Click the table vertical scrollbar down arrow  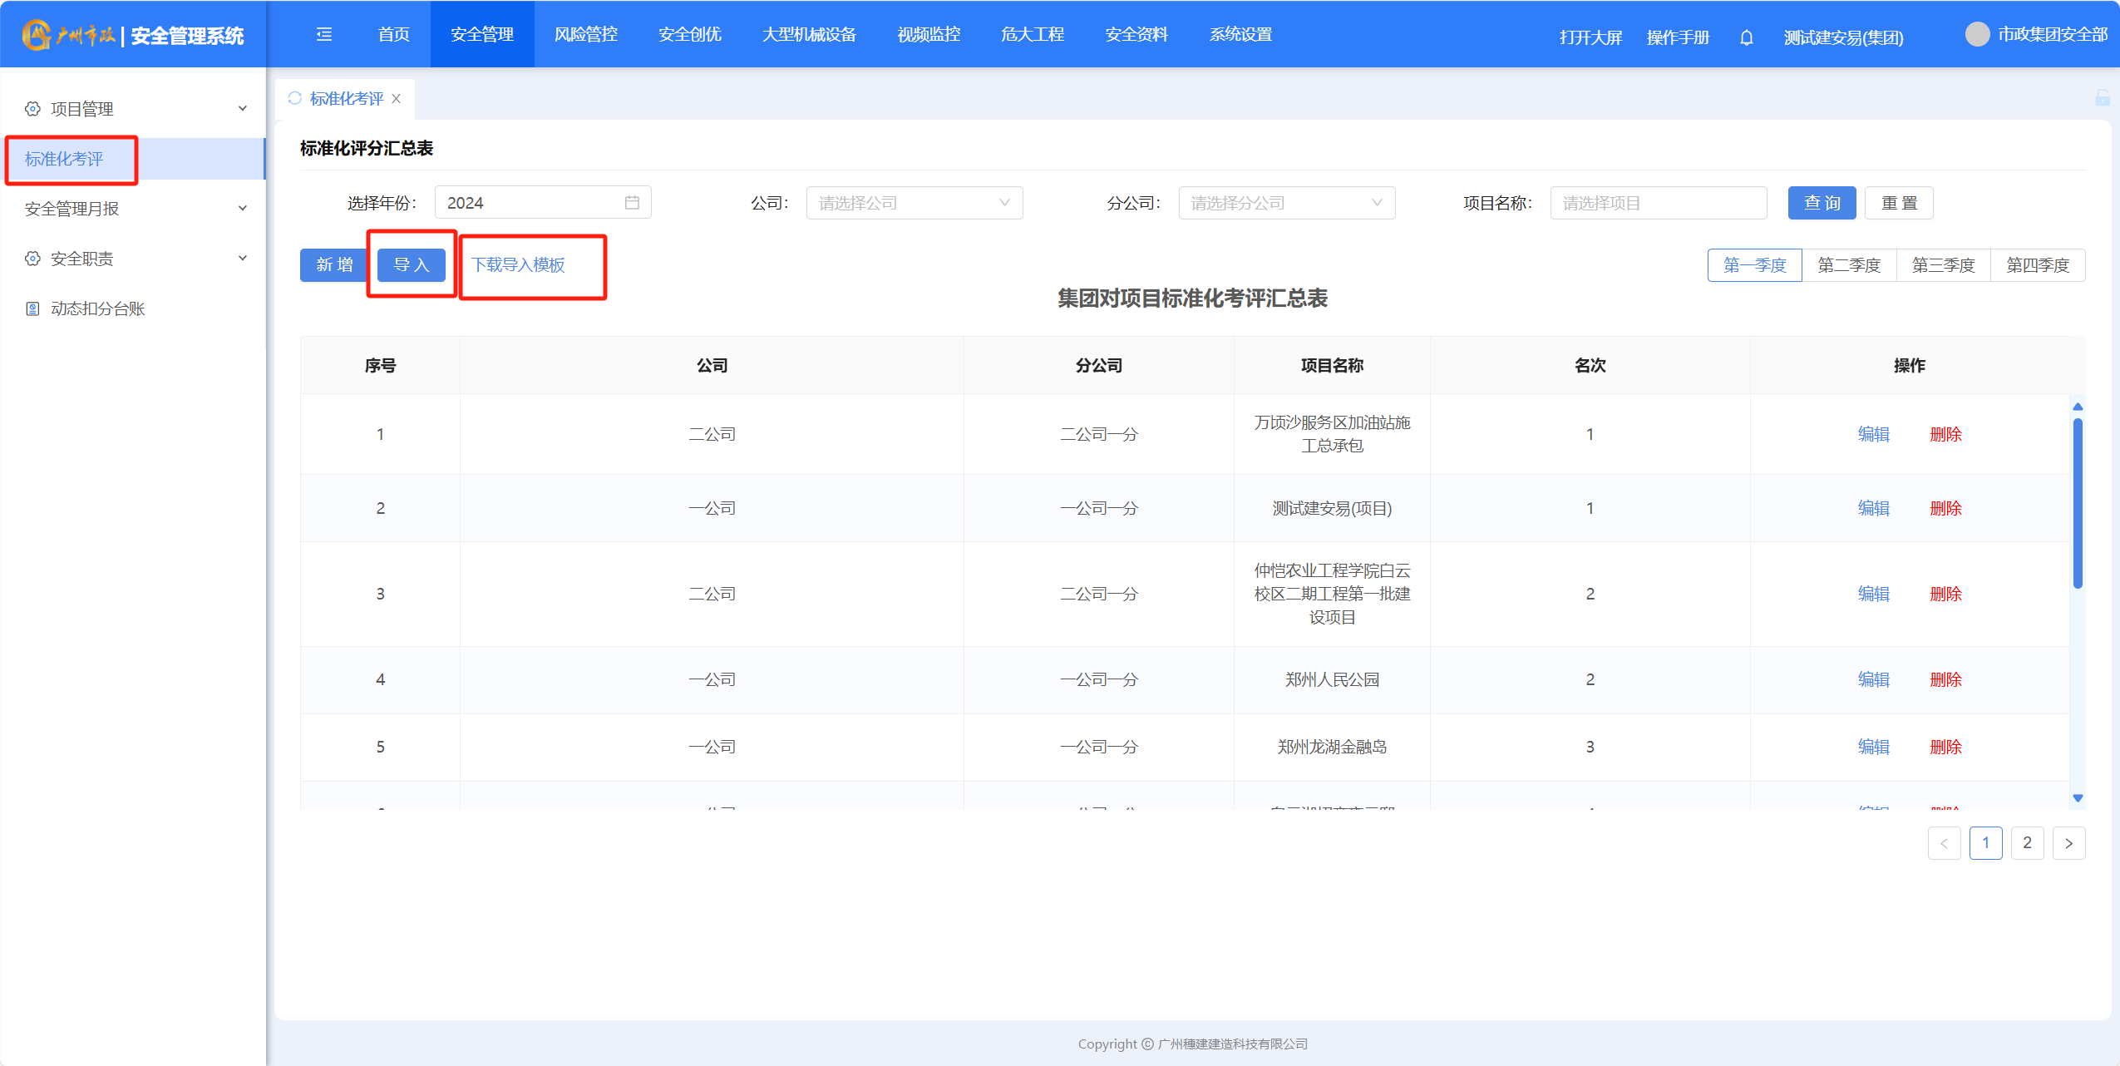pos(2078,797)
